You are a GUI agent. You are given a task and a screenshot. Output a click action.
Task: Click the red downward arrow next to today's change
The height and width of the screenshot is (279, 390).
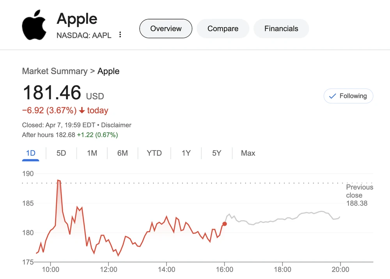tap(82, 110)
